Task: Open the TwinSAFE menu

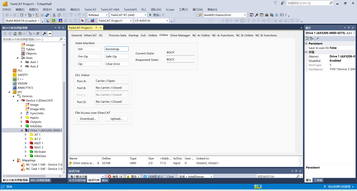Action: [130, 10]
